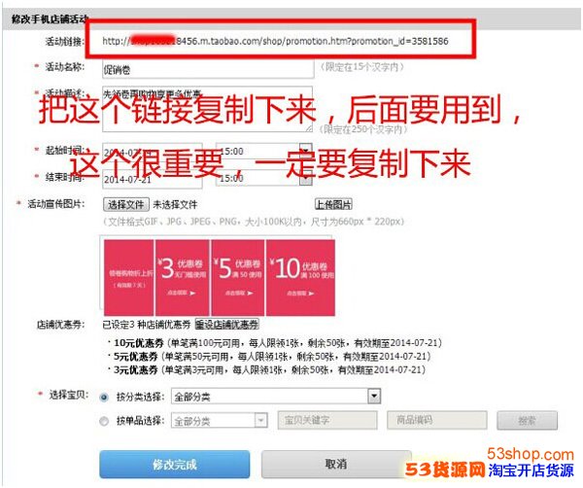Click the 选择文件 file chooser button
Screen dimensions: 583x488
coord(126,204)
